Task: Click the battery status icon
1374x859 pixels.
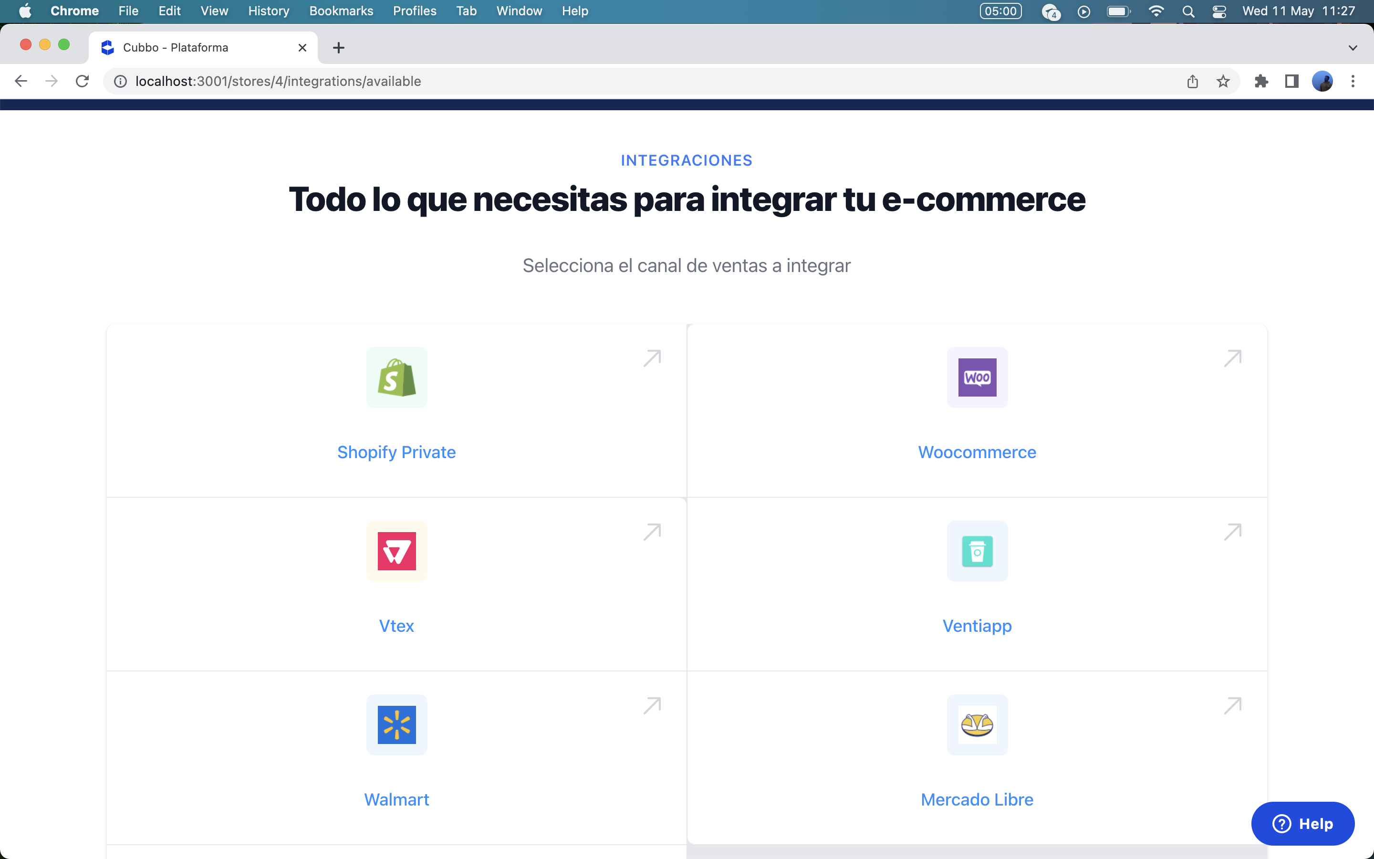Action: pos(1118,11)
